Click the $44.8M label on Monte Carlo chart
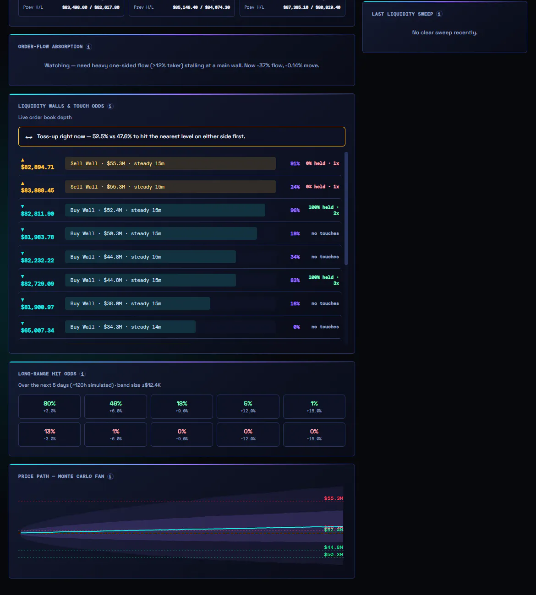The image size is (536, 595). click(x=334, y=547)
